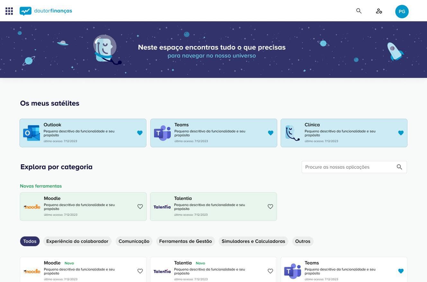Favorite Moodle in Novas ferramentas

140,207
